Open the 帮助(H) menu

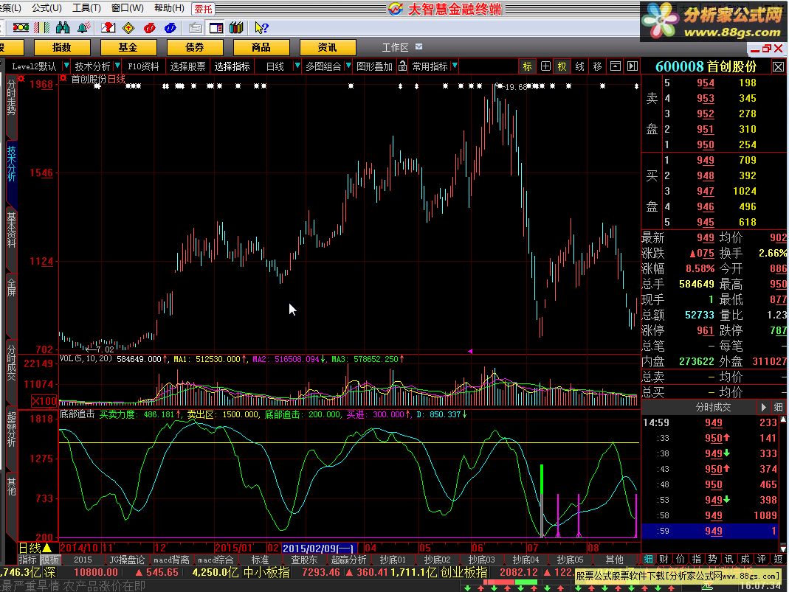(169, 8)
